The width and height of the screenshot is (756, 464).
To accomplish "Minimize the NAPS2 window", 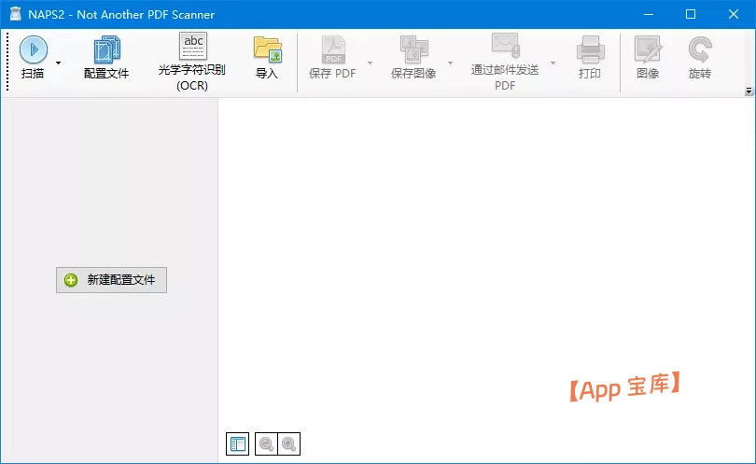I will point(649,14).
